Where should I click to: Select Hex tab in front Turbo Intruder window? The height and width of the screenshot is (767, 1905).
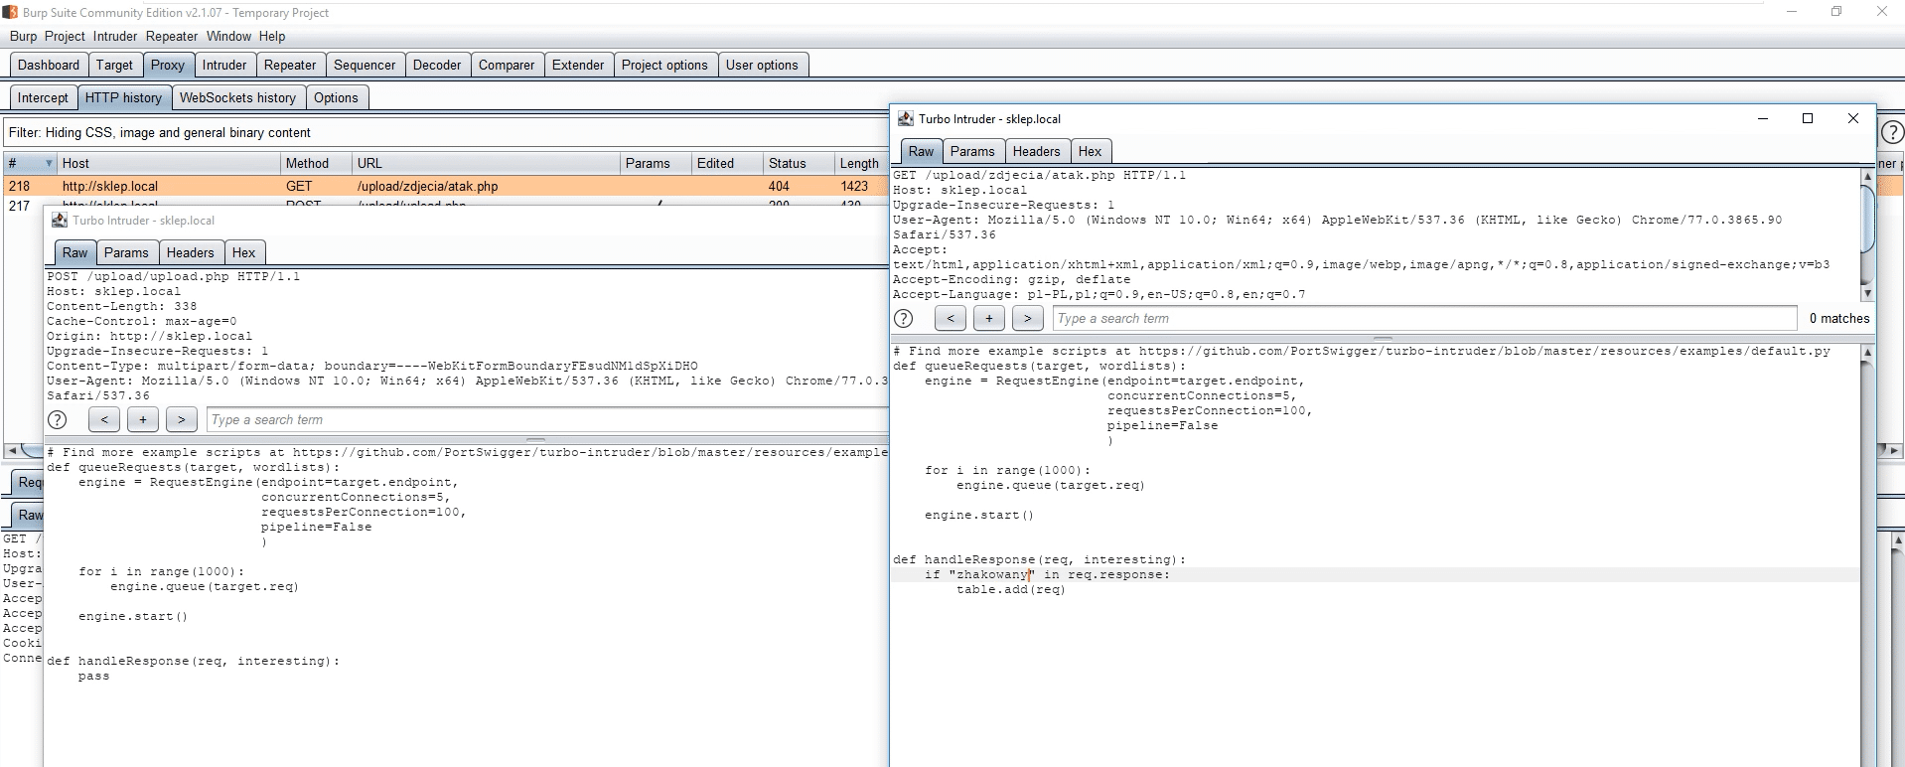click(x=1090, y=151)
